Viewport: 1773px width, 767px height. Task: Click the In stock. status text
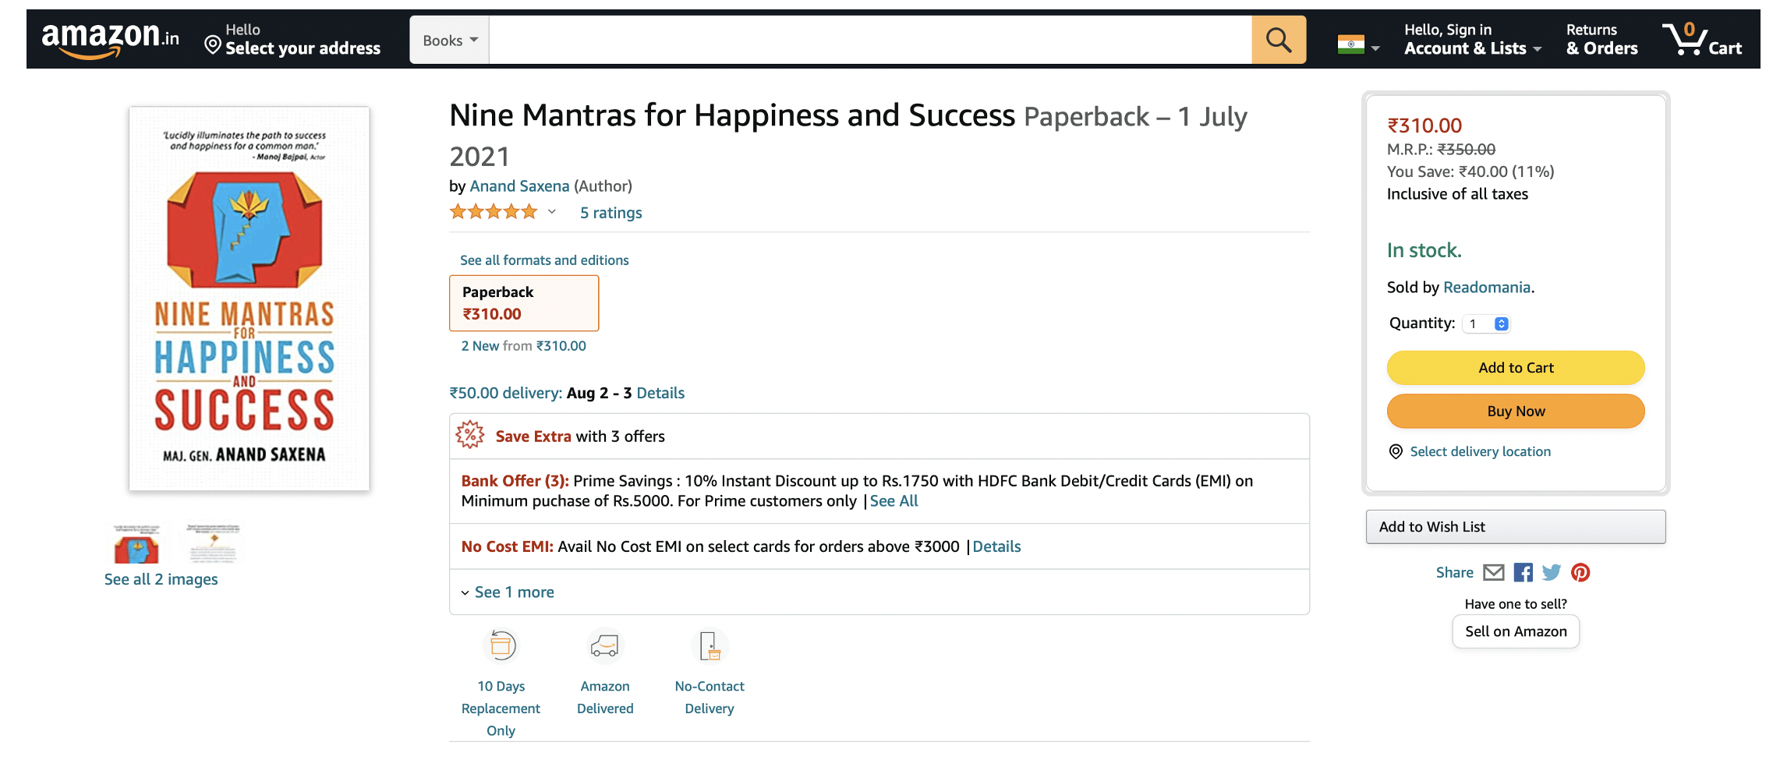1424,250
